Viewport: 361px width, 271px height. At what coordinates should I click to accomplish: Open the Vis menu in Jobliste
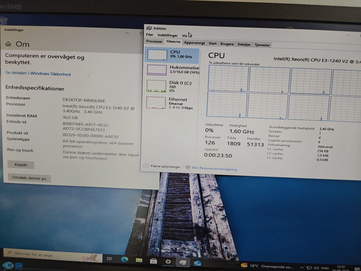coord(184,36)
